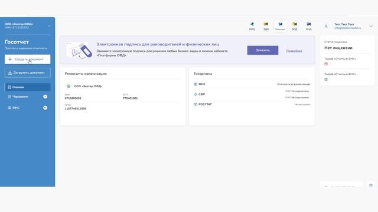Open the Главная sidebar section
The width and height of the screenshot is (378, 212).
[x=28, y=87]
